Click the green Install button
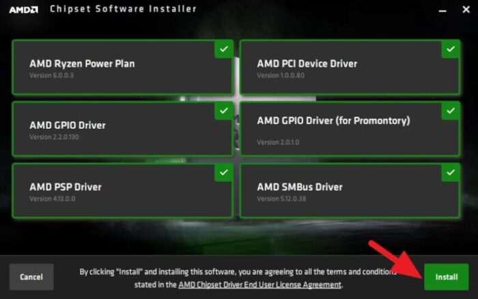 pyautogui.click(x=447, y=277)
